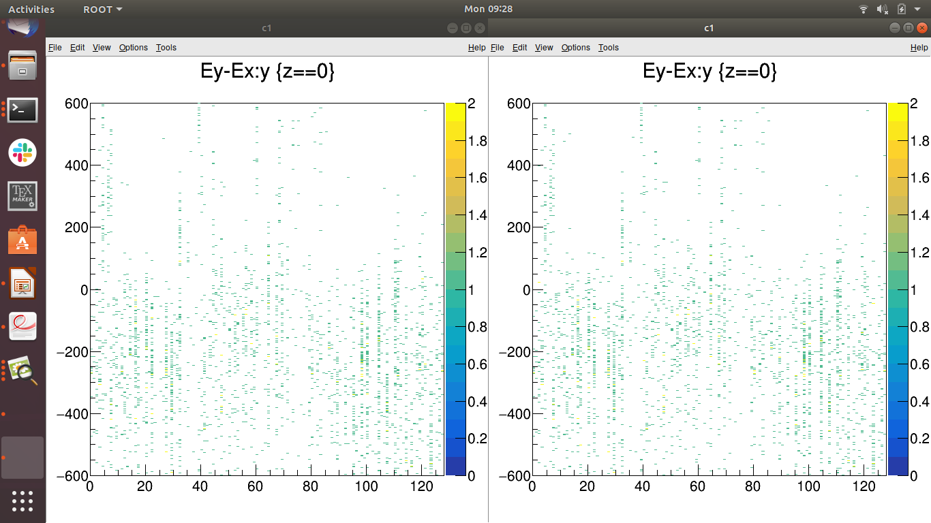931x523 pixels.
Task: Expand the system menu arrow in the top bar
Action: (x=917, y=10)
